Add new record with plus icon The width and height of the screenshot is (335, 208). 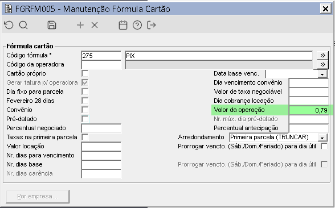pos(80,25)
